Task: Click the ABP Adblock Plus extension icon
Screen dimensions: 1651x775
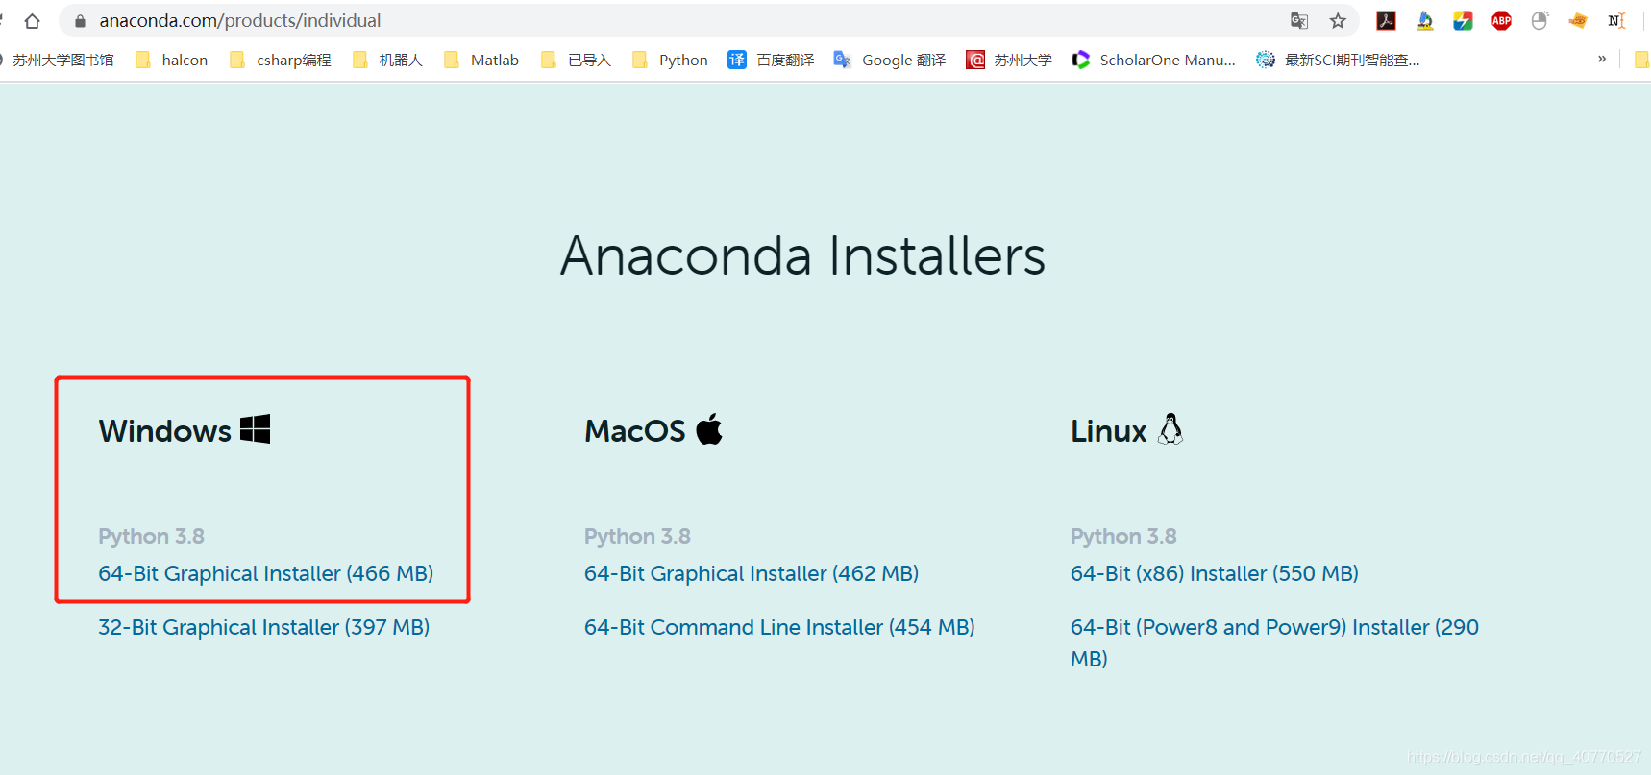Action: (1501, 20)
